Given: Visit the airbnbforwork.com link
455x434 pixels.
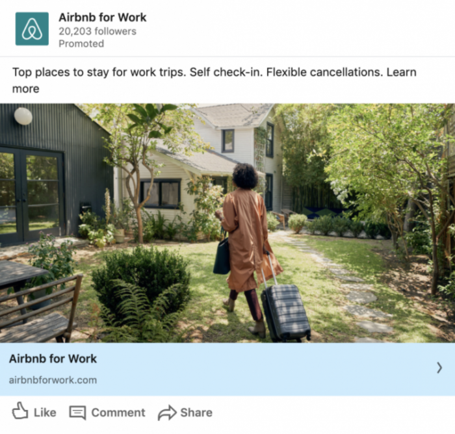Looking at the screenshot, I should coord(53,380).
